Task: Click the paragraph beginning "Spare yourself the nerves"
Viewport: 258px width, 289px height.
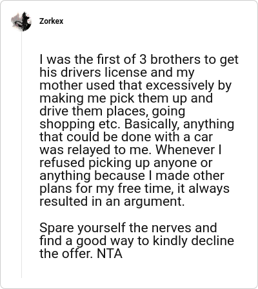Action: [x=137, y=241]
